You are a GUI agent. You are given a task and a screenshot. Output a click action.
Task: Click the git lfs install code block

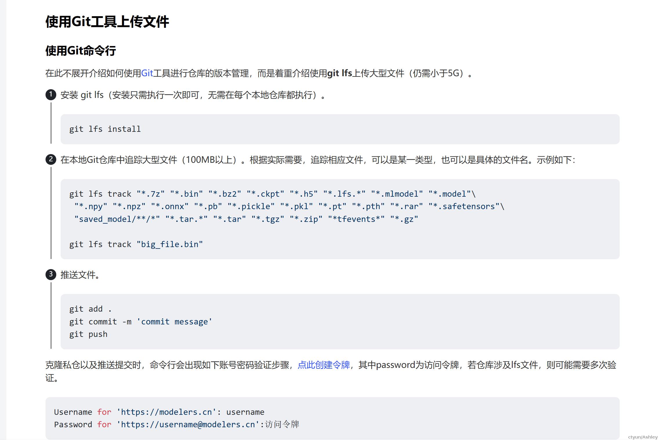point(340,129)
